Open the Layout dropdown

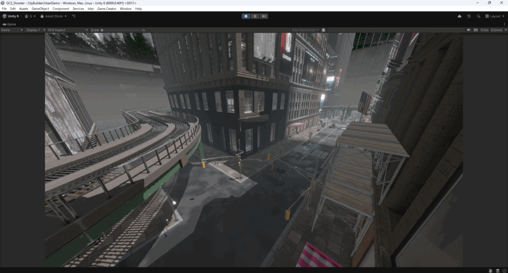pos(495,16)
